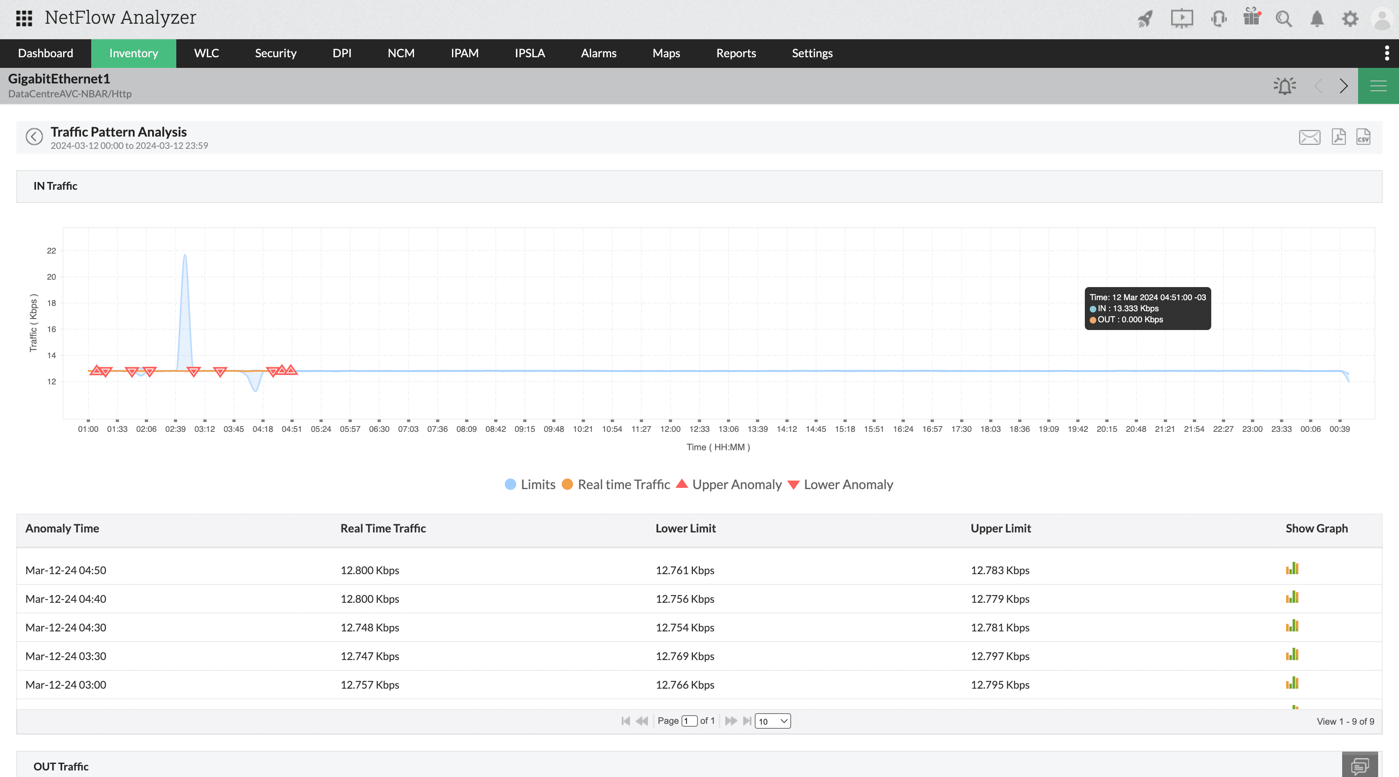This screenshot has width=1399, height=777.
Task: Open rows-per-page dropdown showing 10
Action: coord(772,721)
